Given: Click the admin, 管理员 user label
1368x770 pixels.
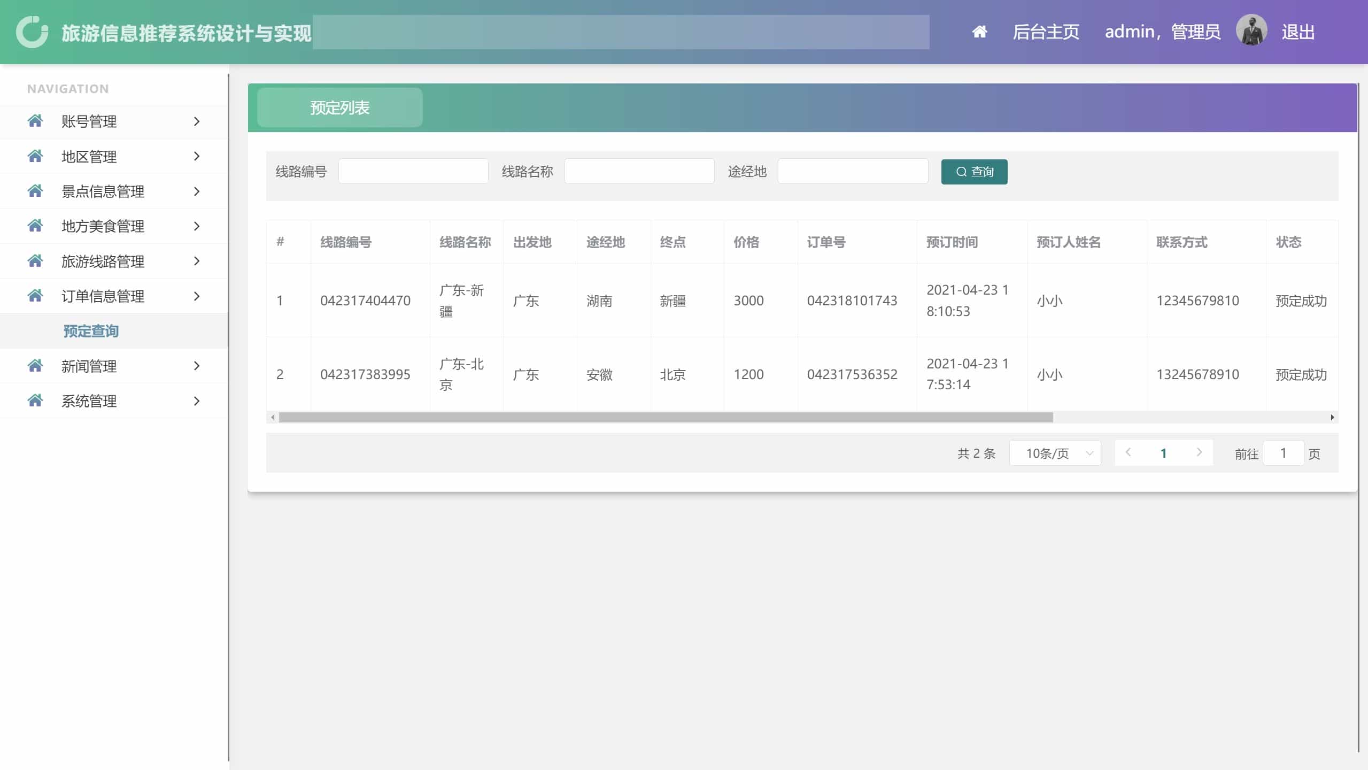Looking at the screenshot, I should point(1163,32).
